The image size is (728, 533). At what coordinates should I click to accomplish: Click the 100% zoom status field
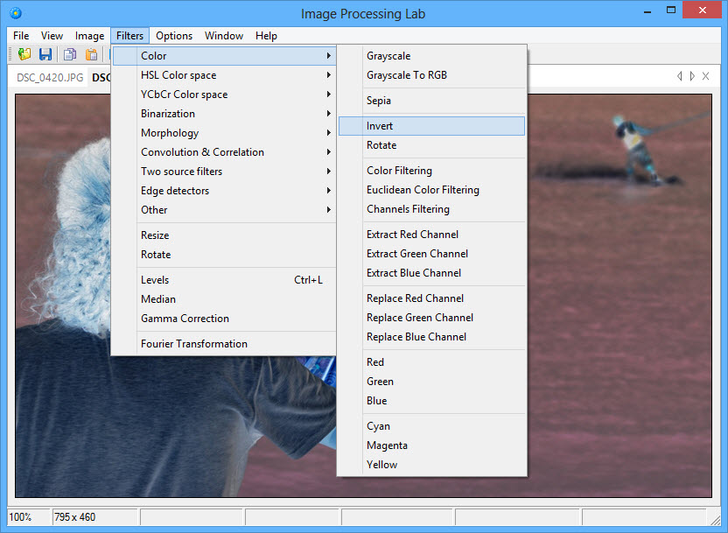[x=29, y=517]
